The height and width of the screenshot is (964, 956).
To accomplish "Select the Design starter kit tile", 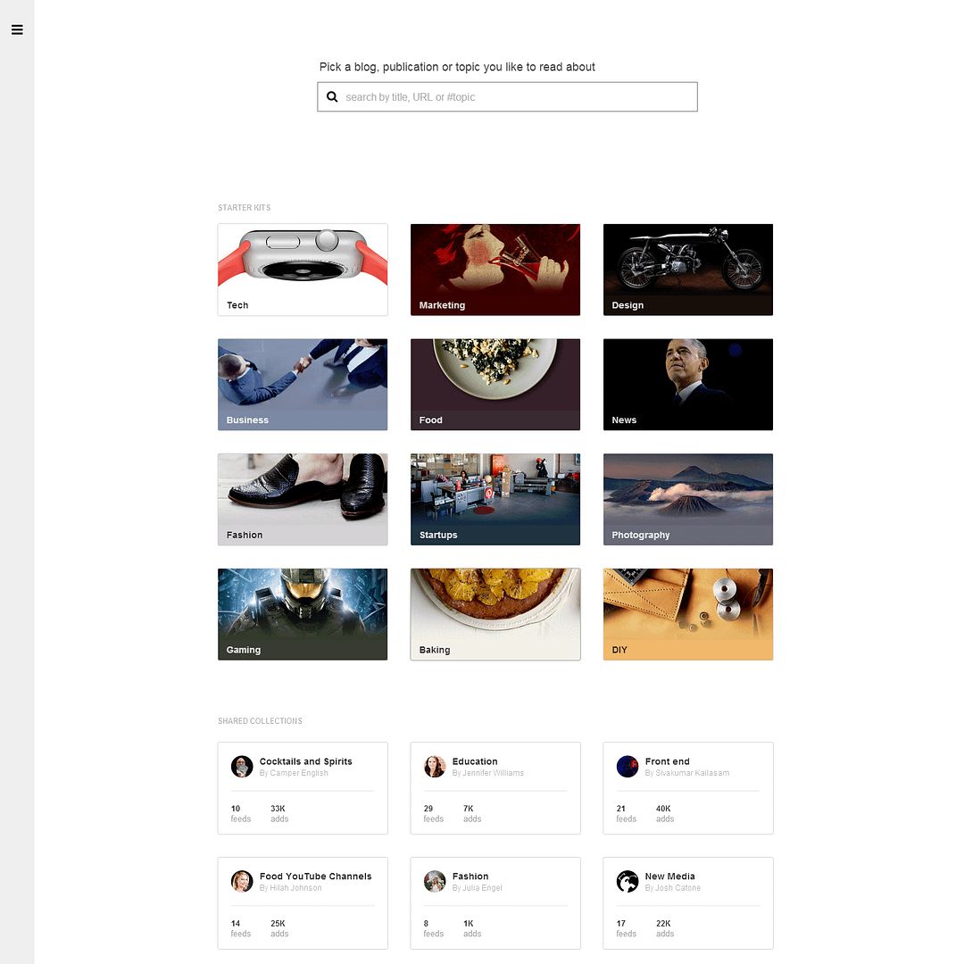I will click(687, 270).
